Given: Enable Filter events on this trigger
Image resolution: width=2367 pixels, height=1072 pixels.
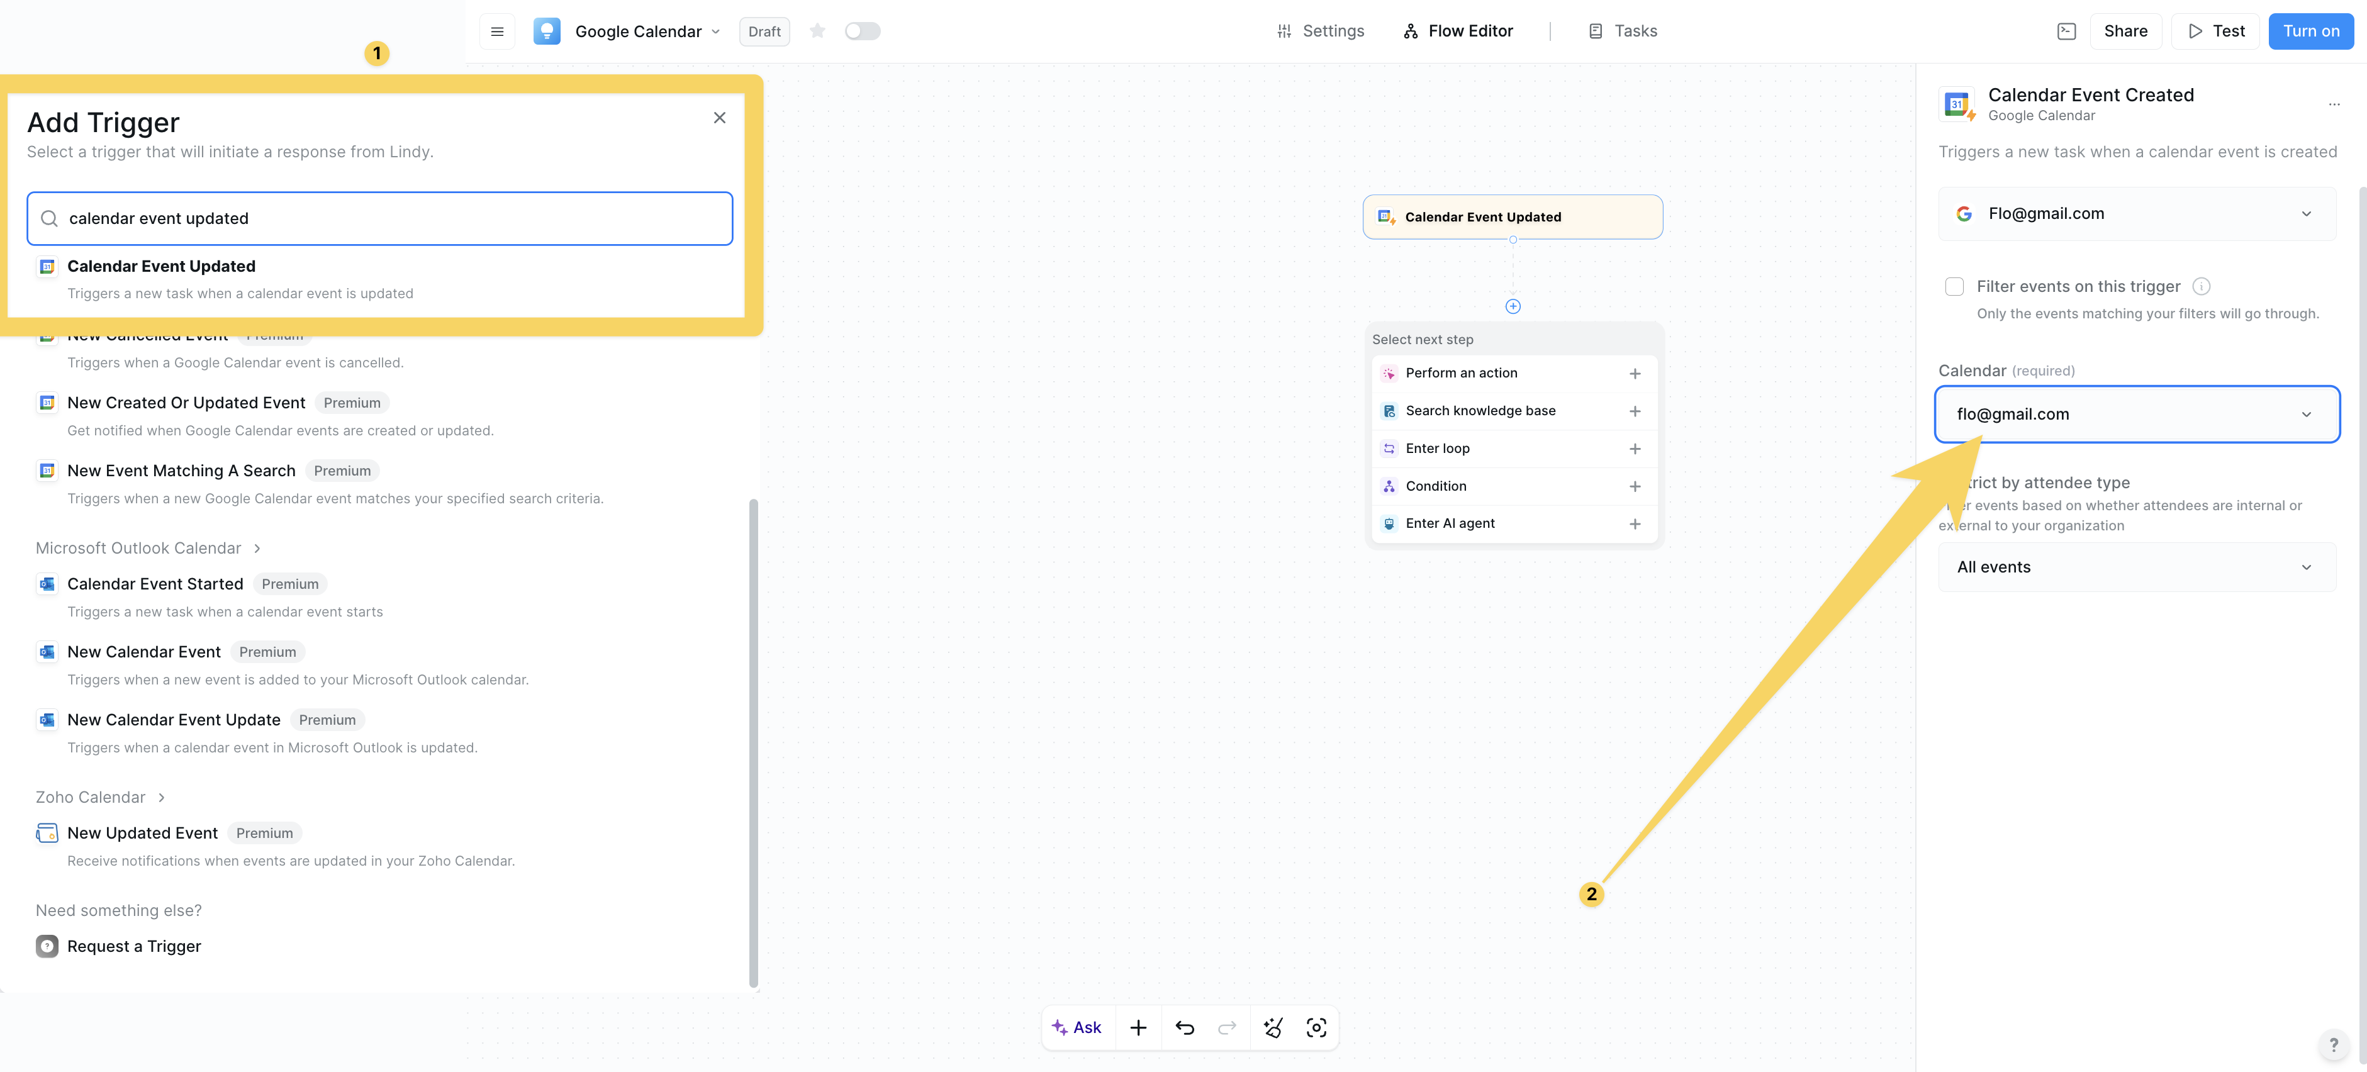Looking at the screenshot, I should pyautogui.click(x=1954, y=287).
